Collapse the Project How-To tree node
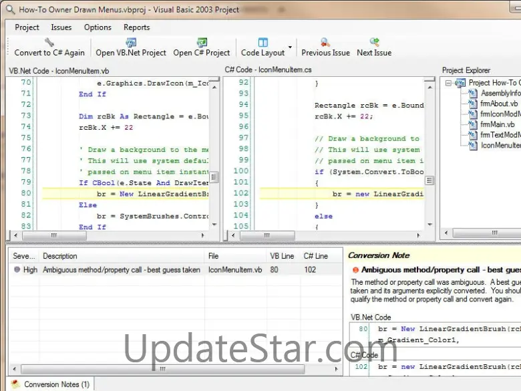Screen dimensions: 521x391 pos(448,83)
